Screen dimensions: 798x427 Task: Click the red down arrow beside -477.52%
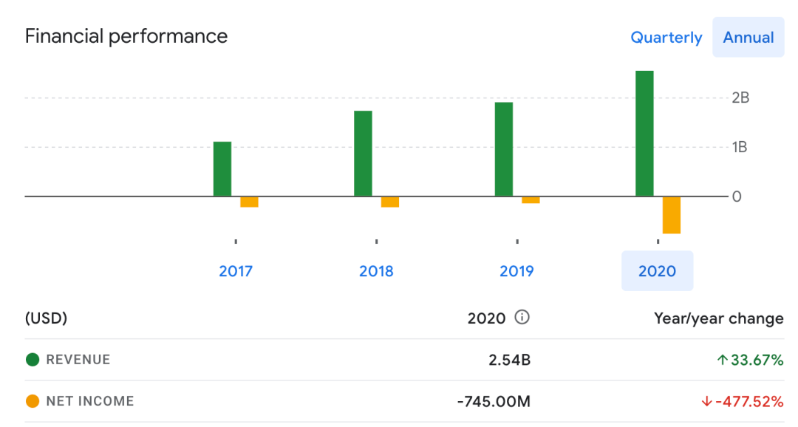point(706,402)
